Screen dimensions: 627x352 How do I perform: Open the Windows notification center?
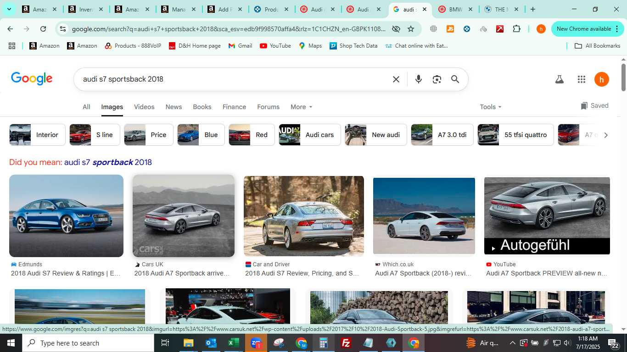pyautogui.click(x=614, y=343)
